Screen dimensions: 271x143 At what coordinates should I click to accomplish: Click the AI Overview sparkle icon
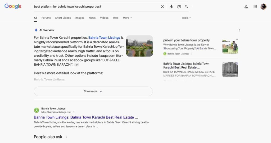36,30
